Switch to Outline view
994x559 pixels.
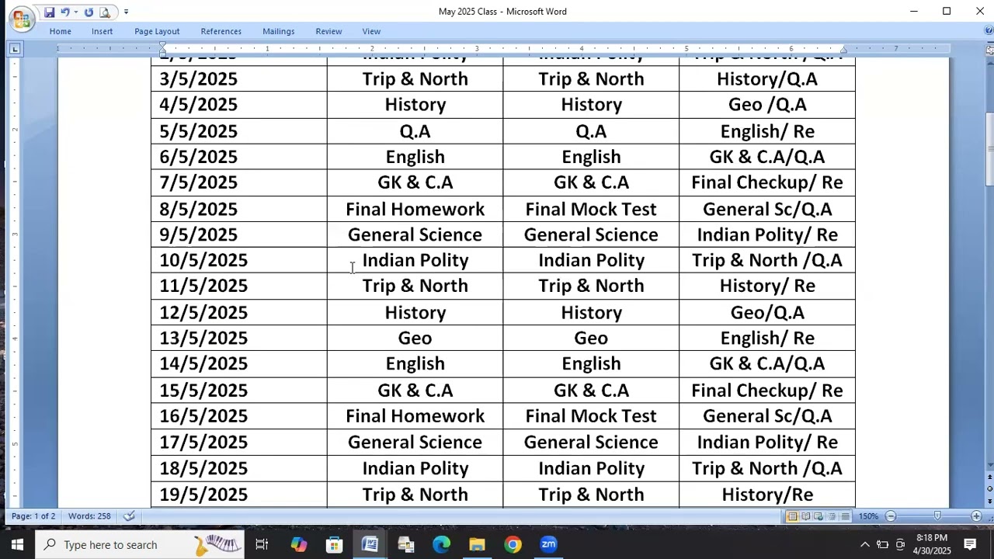pos(832,516)
